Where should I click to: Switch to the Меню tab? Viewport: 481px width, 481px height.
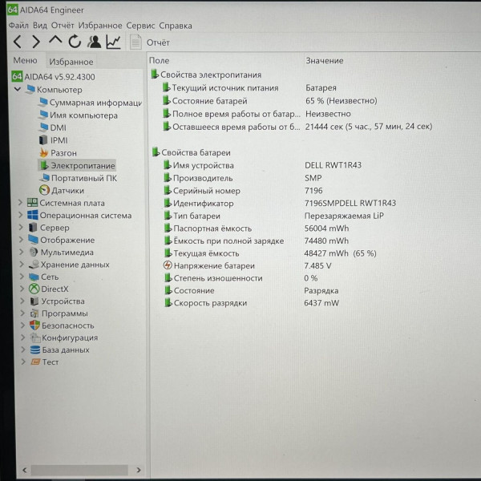click(x=25, y=60)
